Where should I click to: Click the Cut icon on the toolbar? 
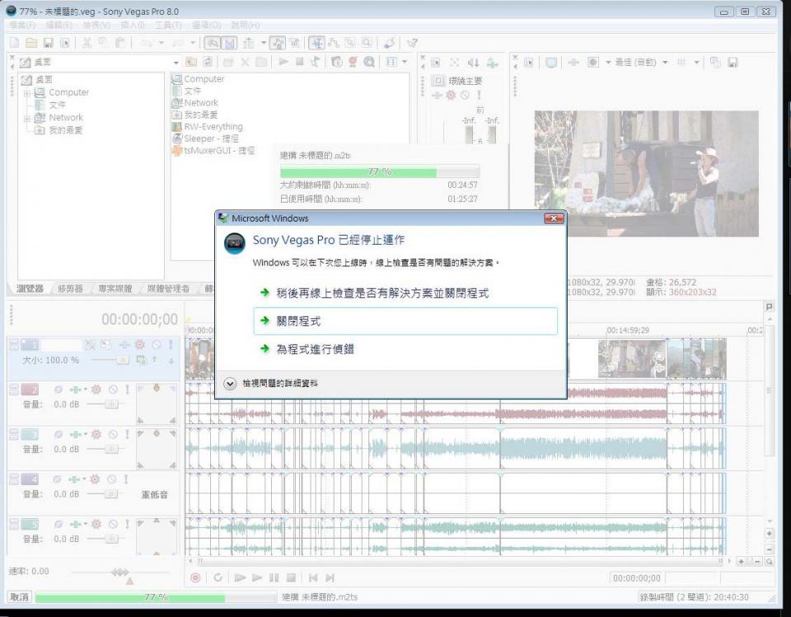[87, 41]
